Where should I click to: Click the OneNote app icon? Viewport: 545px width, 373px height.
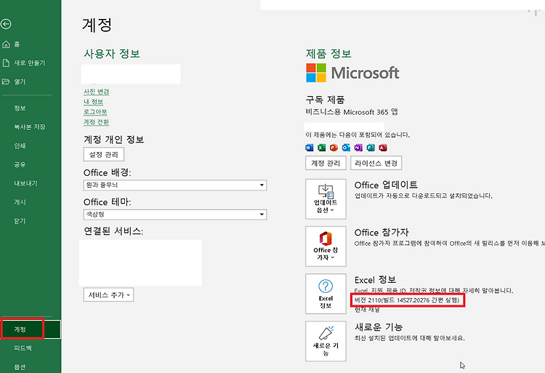358,148
